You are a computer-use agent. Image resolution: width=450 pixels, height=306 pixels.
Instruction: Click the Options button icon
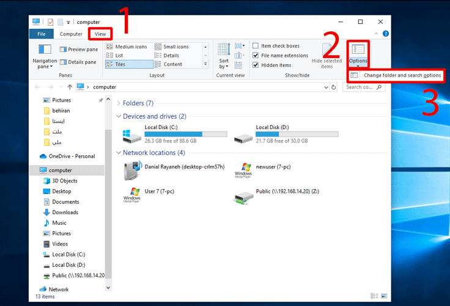tap(358, 49)
